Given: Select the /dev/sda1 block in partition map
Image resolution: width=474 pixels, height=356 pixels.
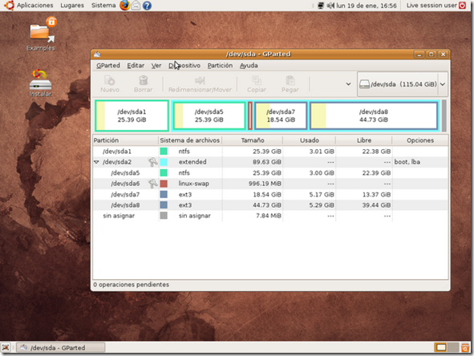Looking at the screenshot, I should tap(132, 115).
